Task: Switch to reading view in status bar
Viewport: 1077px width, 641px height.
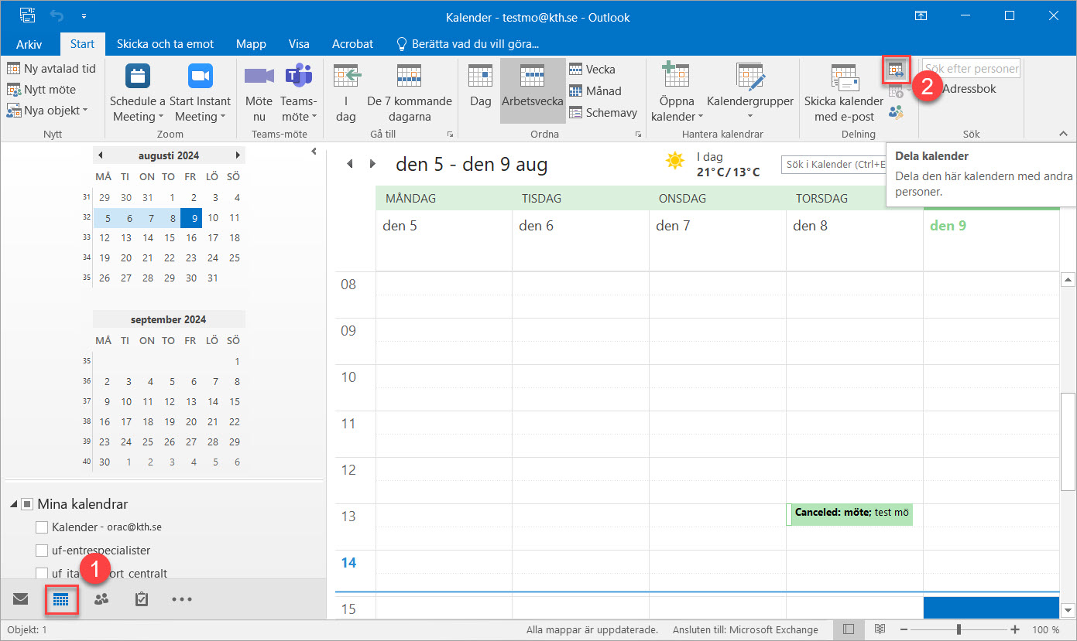Action: pyautogui.click(x=880, y=629)
